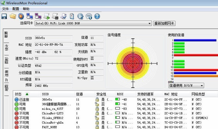Switch to the 图形 side tab
Screen dimensions: 218x129
coord(6,60)
